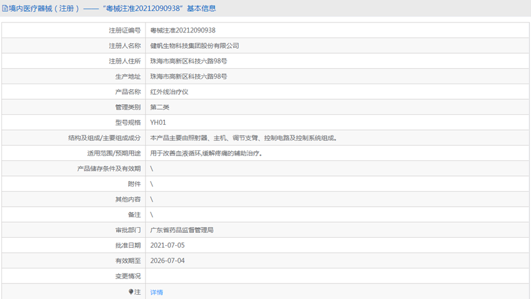The width and height of the screenshot is (531, 299).
Task: Click the 注册人住所 label
Action: click(124, 61)
